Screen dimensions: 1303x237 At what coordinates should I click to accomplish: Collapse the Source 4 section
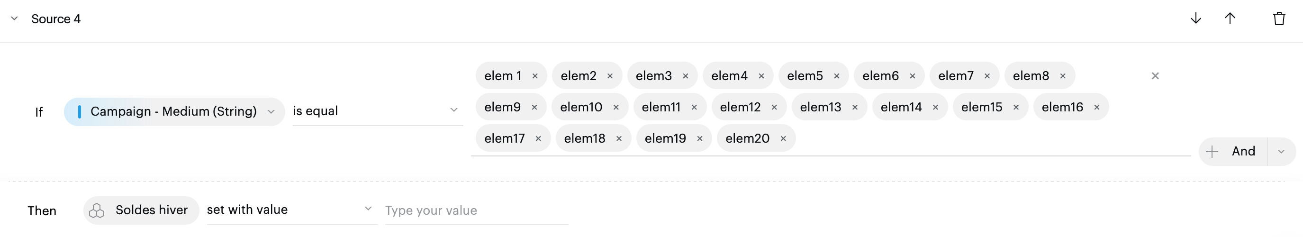click(x=15, y=19)
